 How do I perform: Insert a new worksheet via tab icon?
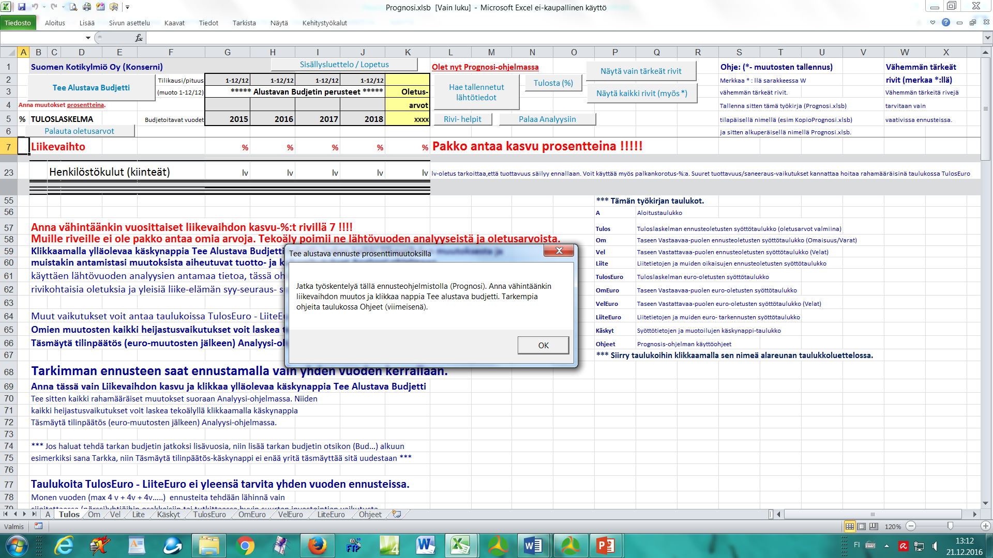397,514
